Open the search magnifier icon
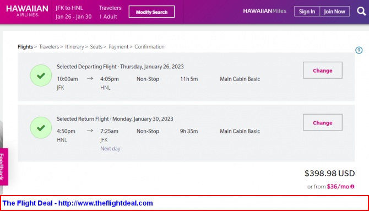Viewport: 369px width, 211px height. pos(361,11)
